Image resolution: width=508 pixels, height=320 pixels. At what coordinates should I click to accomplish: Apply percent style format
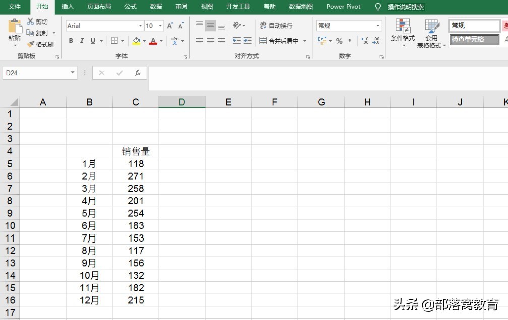click(339, 41)
